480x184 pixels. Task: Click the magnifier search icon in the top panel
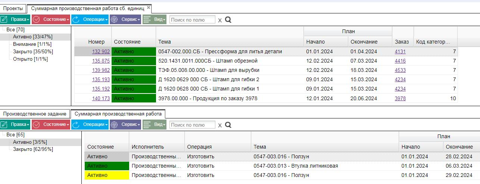pos(228,19)
